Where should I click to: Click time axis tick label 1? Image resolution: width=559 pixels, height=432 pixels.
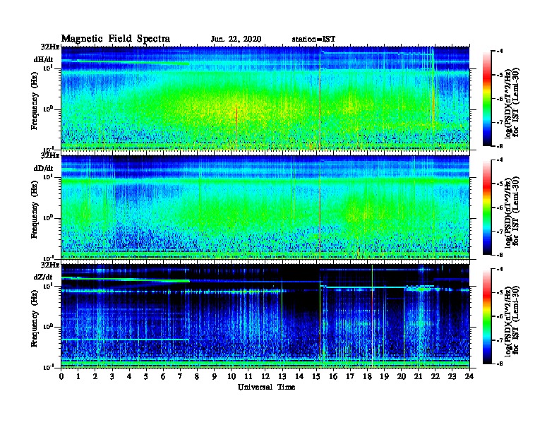(x=78, y=376)
